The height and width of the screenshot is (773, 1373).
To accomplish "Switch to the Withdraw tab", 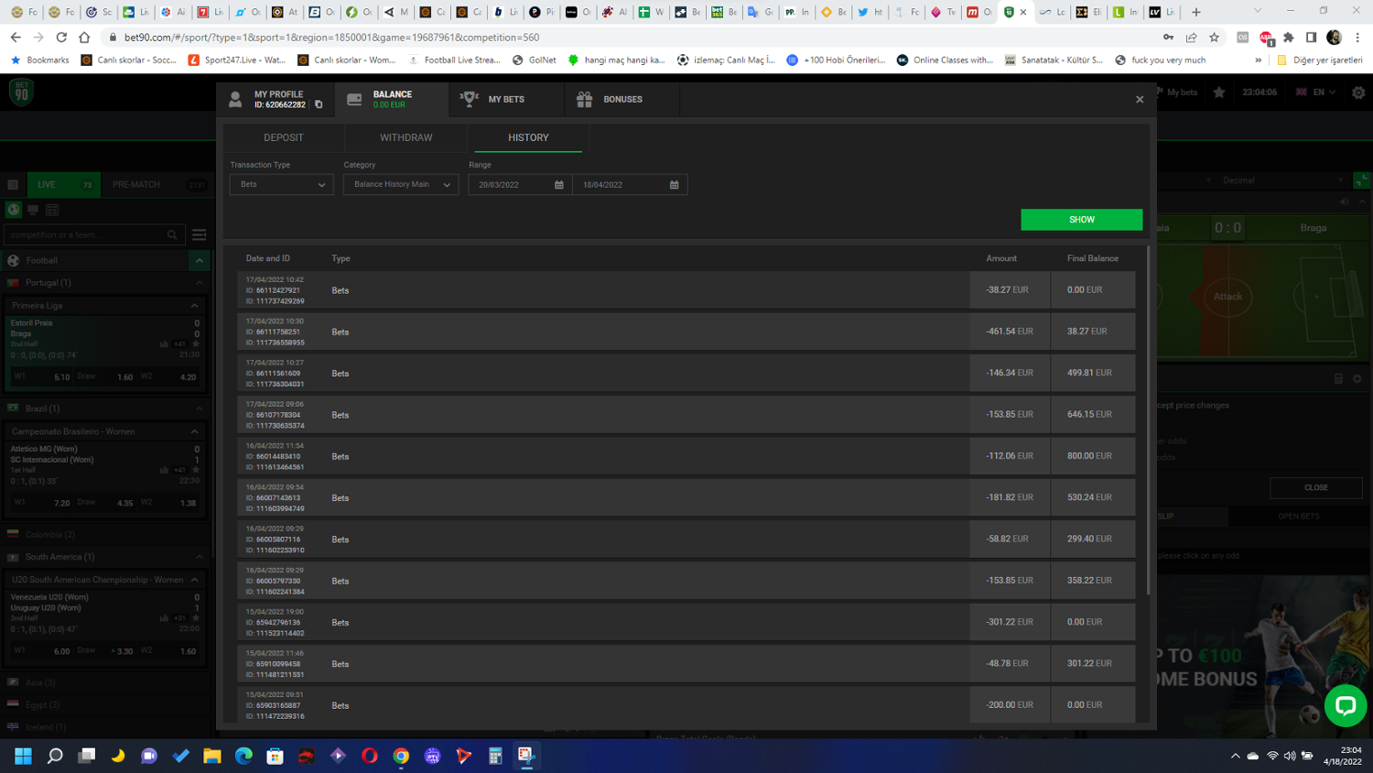I will click(x=406, y=137).
